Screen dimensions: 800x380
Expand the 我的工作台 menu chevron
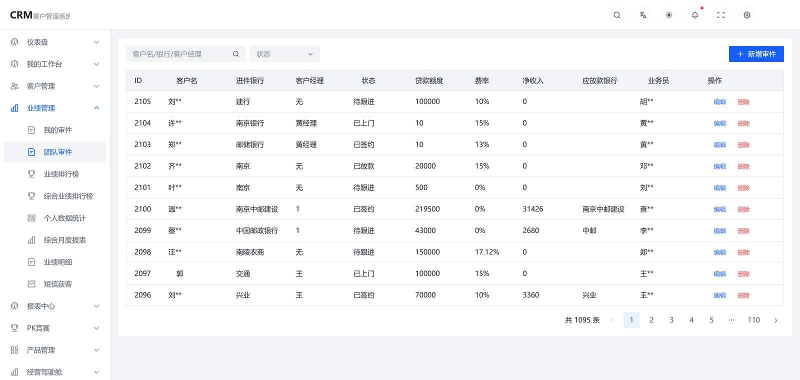(x=96, y=64)
